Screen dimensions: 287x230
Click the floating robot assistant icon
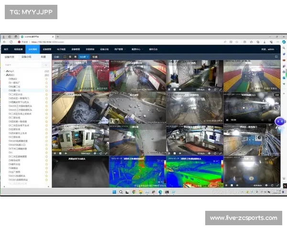click(x=280, y=123)
